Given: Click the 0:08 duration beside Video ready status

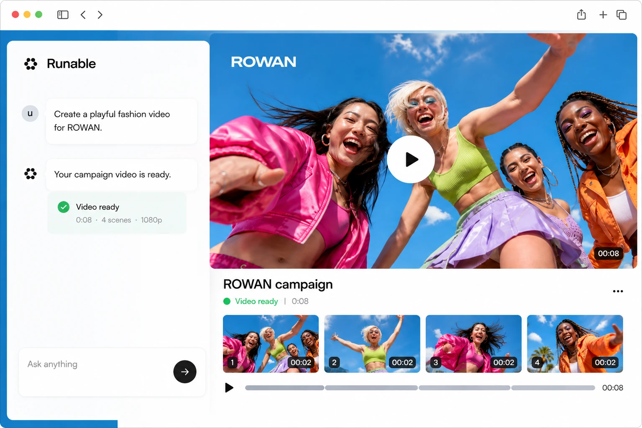Looking at the screenshot, I should coord(300,301).
